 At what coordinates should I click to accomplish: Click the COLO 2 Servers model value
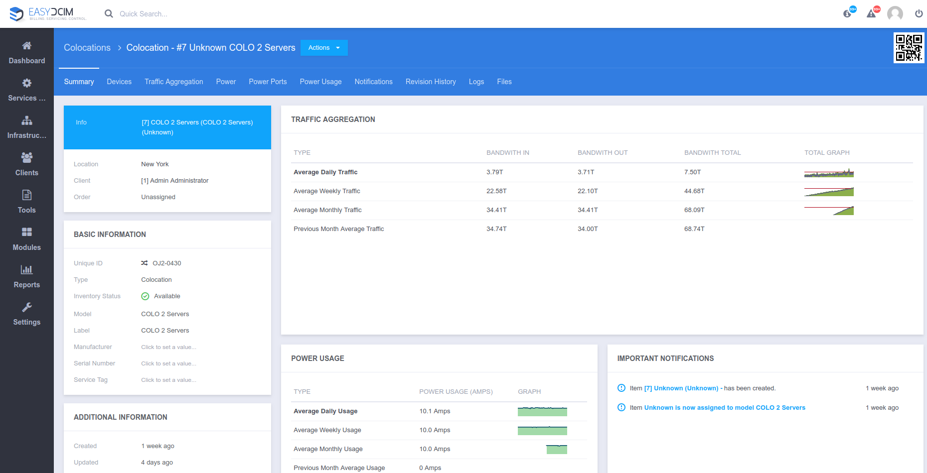tap(165, 314)
